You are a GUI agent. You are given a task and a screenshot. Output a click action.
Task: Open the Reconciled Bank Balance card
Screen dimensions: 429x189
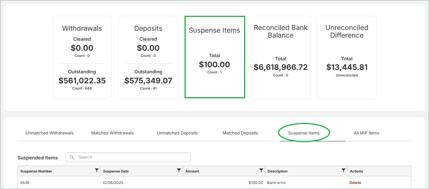point(281,57)
